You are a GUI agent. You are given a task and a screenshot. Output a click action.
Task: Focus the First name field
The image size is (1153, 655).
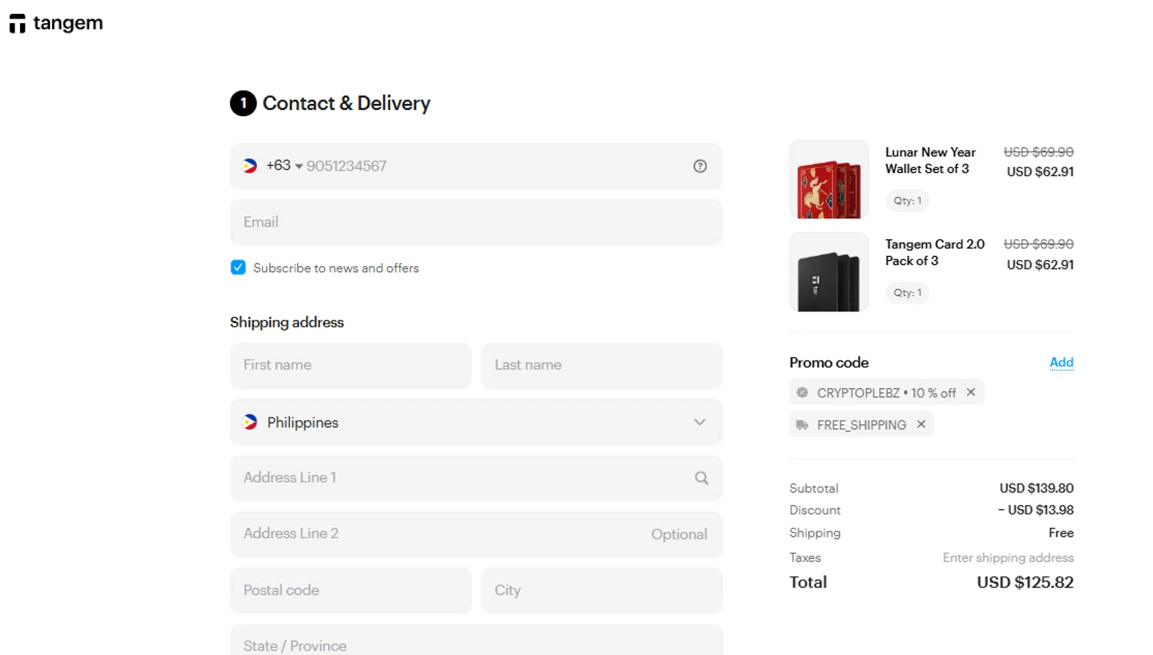[x=351, y=365]
